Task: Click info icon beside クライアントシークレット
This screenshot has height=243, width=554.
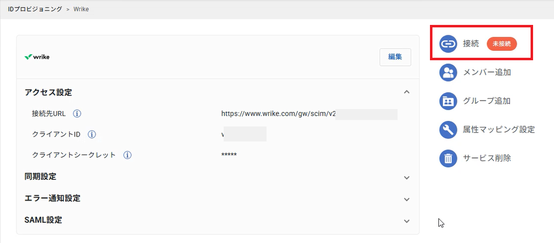Action: (x=127, y=155)
